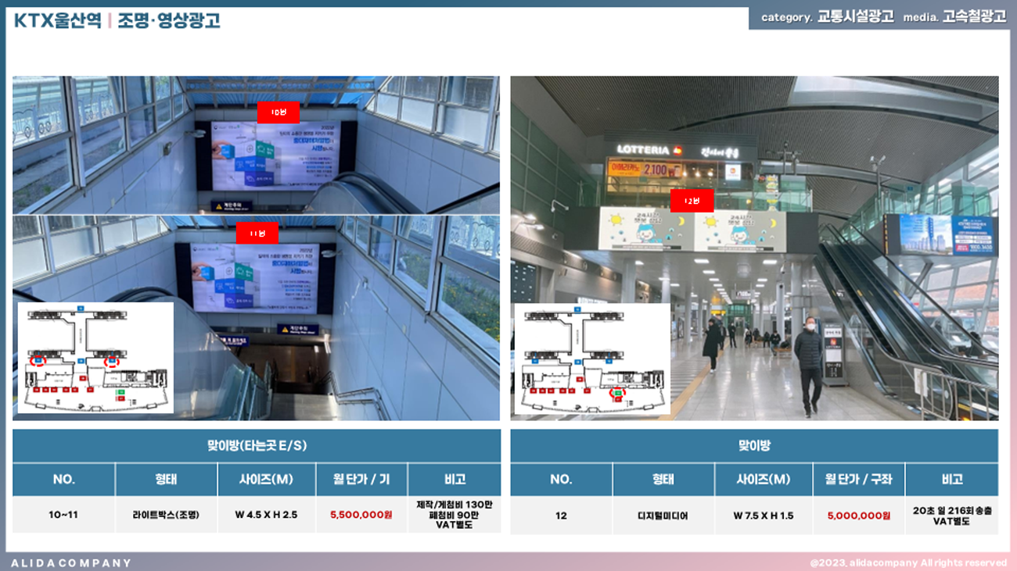Select the 교통시설광고 category label
Image resolution: width=1017 pixels, height=571 pixels.
[x=855, y=17]
